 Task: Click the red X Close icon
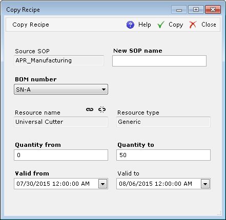coord(193,25)
